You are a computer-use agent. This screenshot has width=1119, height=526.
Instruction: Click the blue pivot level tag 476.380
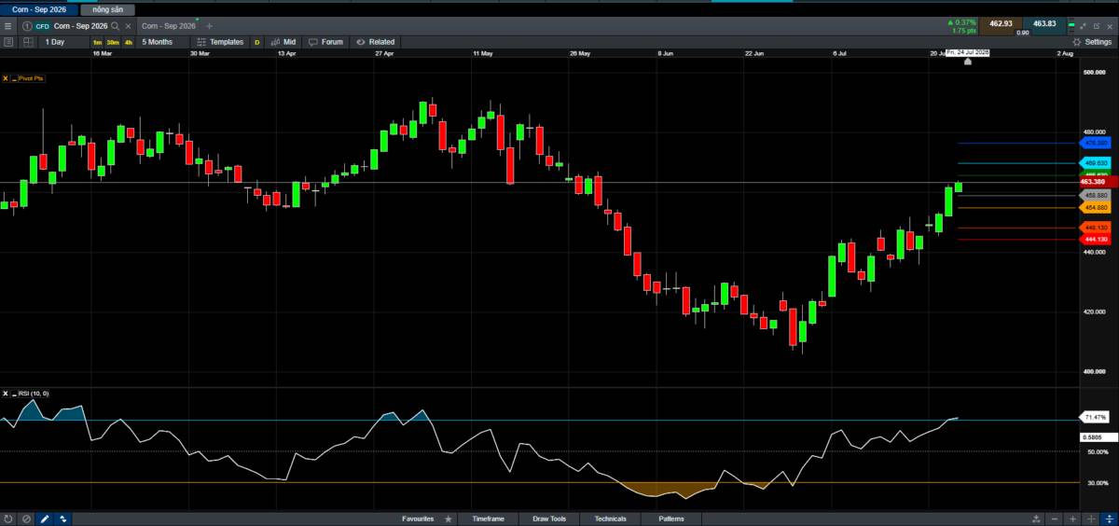click(x=1095, y=144)
